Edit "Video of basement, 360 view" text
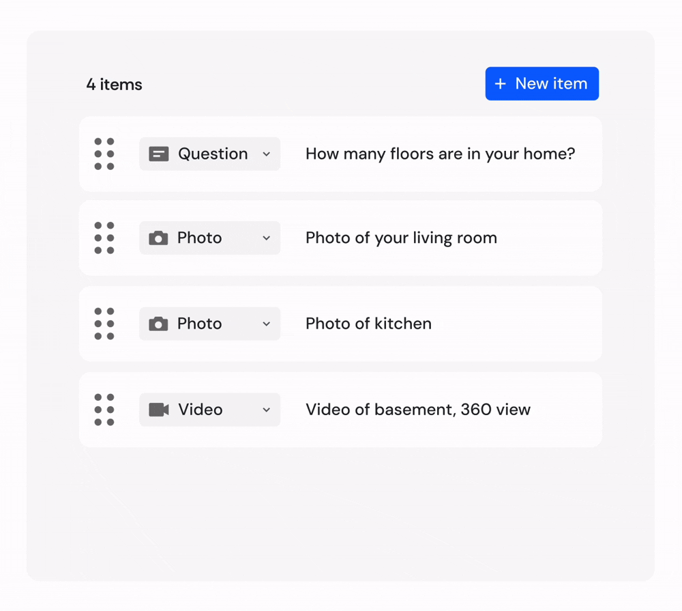 (x=418, y=410)
